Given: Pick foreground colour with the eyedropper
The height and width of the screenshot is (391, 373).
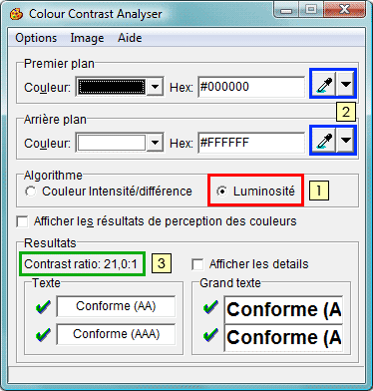Looking at the screenshot, I should 324,84.
